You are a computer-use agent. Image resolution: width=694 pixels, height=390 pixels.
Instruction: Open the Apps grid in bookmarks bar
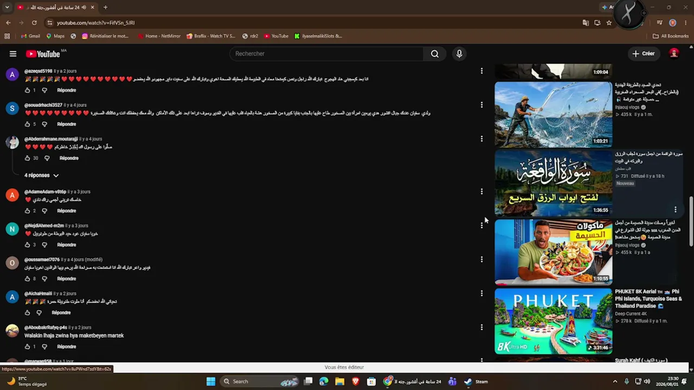pyautogui.click(x=7, y=36)
